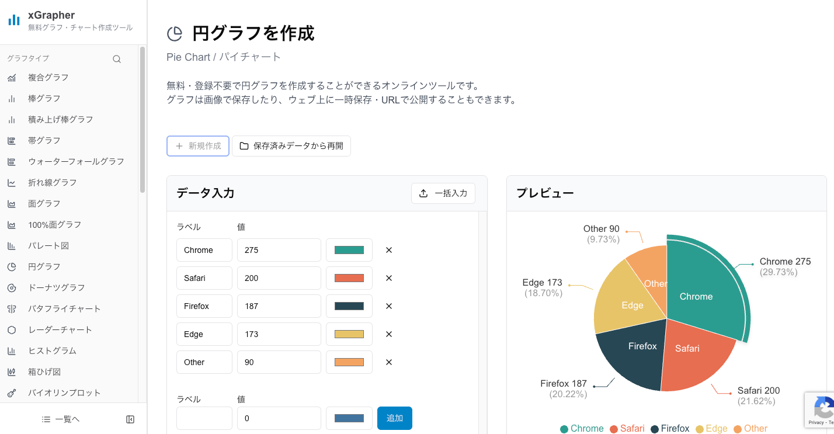The width and height of the screenshot is (834, 434).
Task: Click the xGrapher logo icon
Action: tap(14, 19)
